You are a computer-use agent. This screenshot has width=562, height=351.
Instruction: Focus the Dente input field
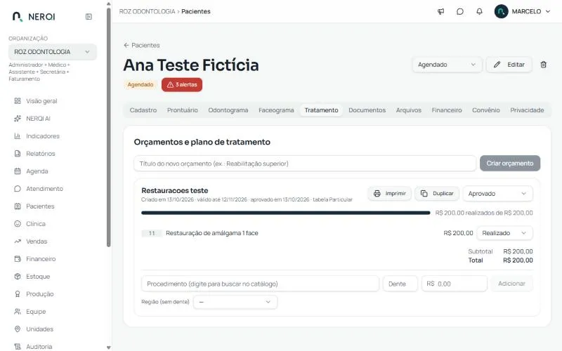click(400, 284)
